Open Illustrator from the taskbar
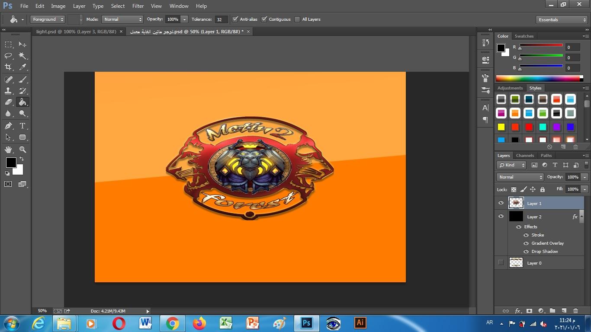 tap(360, 323)
